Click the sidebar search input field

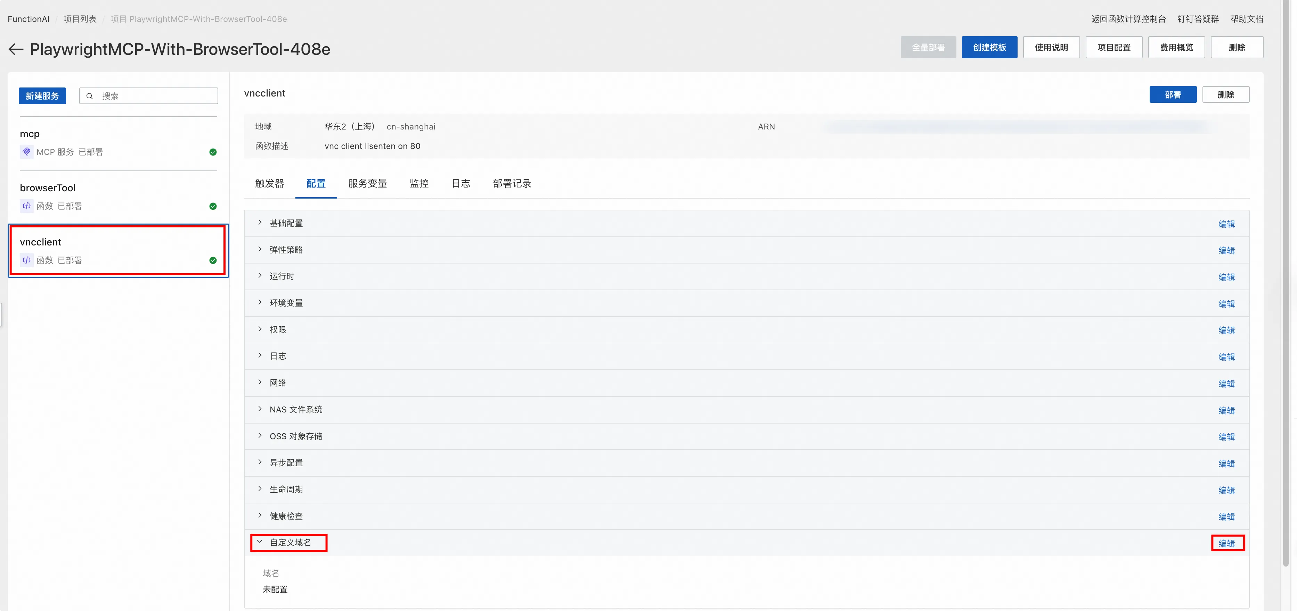pos(151,95)
